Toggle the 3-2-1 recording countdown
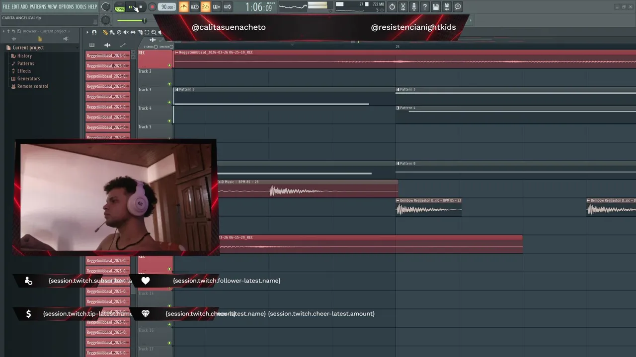Viewport: 636px width, 357px height. 205,7
